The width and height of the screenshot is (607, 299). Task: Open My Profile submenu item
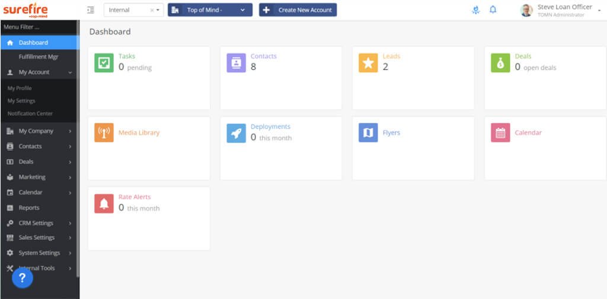coord(20,88)
